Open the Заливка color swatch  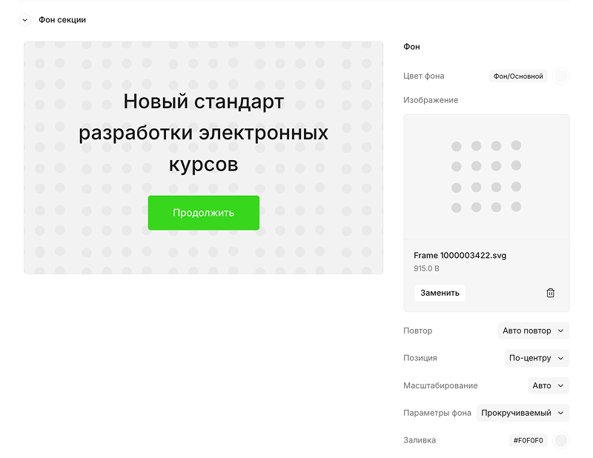(x=561, y=440)
